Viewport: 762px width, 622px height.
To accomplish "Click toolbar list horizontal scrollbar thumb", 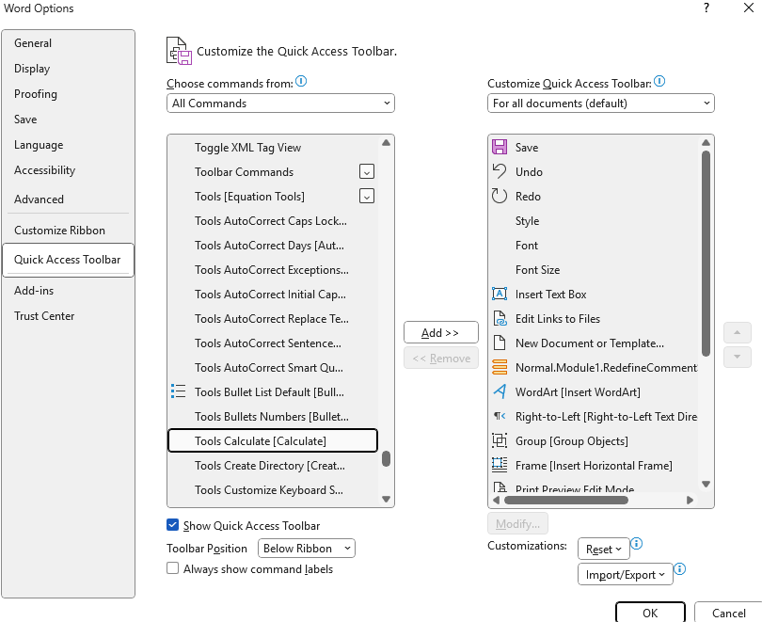I will click(x=566, y=500).
